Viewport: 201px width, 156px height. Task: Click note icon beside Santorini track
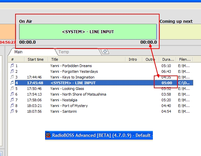[x=12, y=111]
